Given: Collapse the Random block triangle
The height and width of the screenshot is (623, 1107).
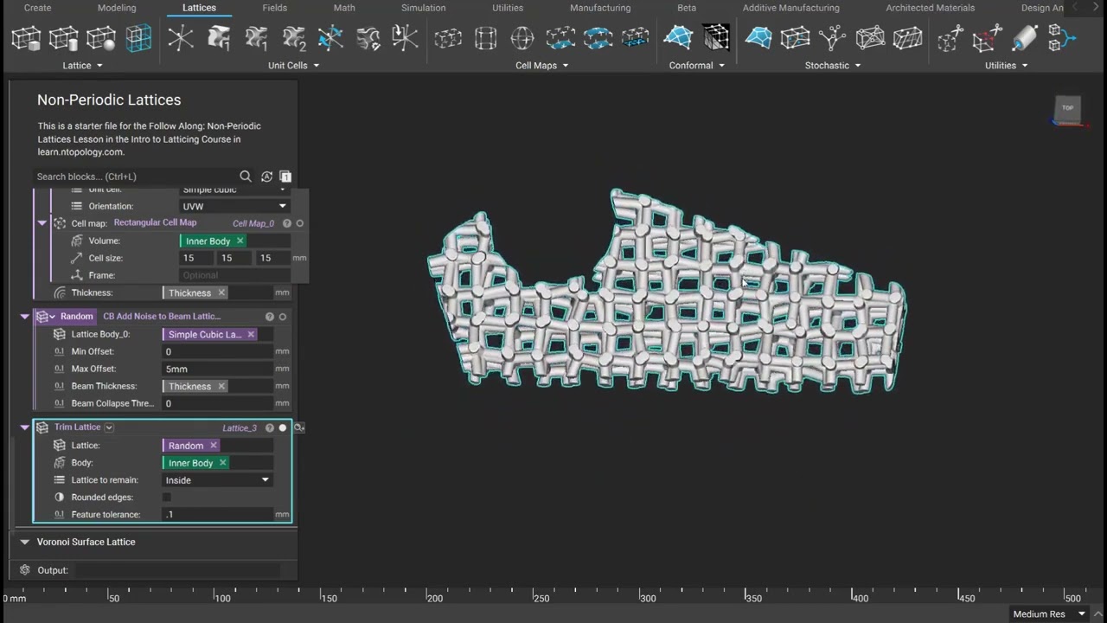Looking at the screenshot, I should [x=24, y=317].
